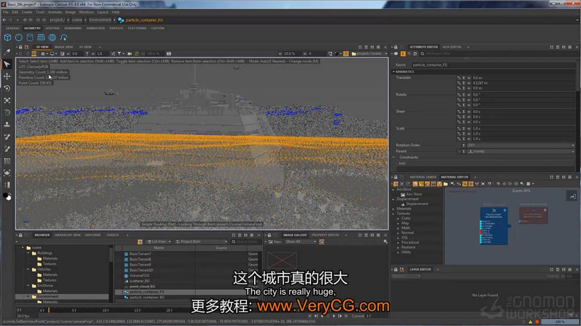This screenshot has height=326, width=581.
Task: Click the warning icon in the status bar
Action: coord(531,322)
